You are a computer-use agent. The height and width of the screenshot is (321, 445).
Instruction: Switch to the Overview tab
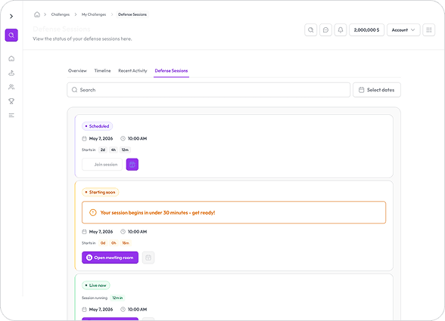pyautogui.click(x=77, y=71)
